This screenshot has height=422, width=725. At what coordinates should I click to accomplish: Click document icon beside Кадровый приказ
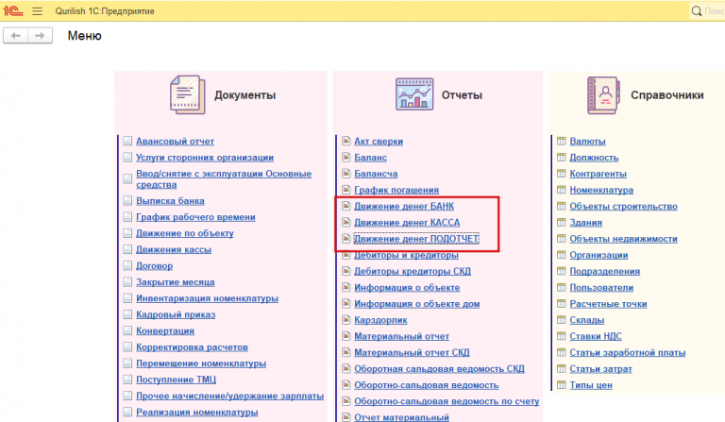click(127, 314)
